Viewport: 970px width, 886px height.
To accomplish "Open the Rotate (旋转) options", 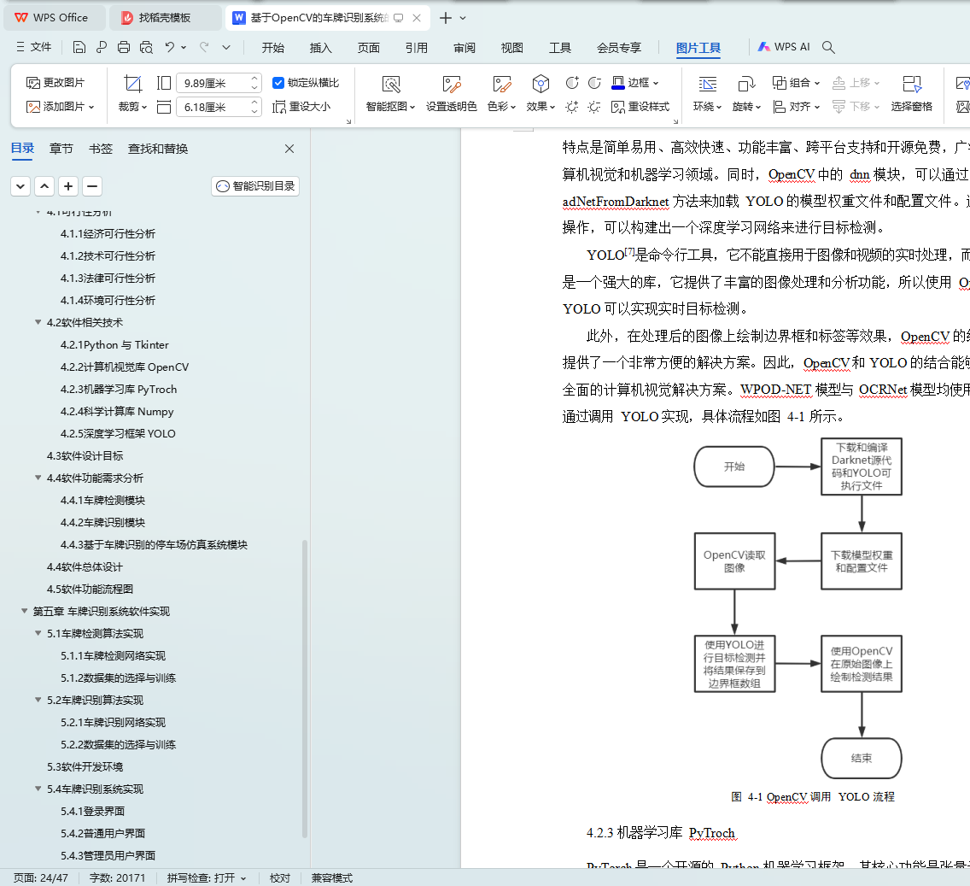I will click(x=746, y=93).
